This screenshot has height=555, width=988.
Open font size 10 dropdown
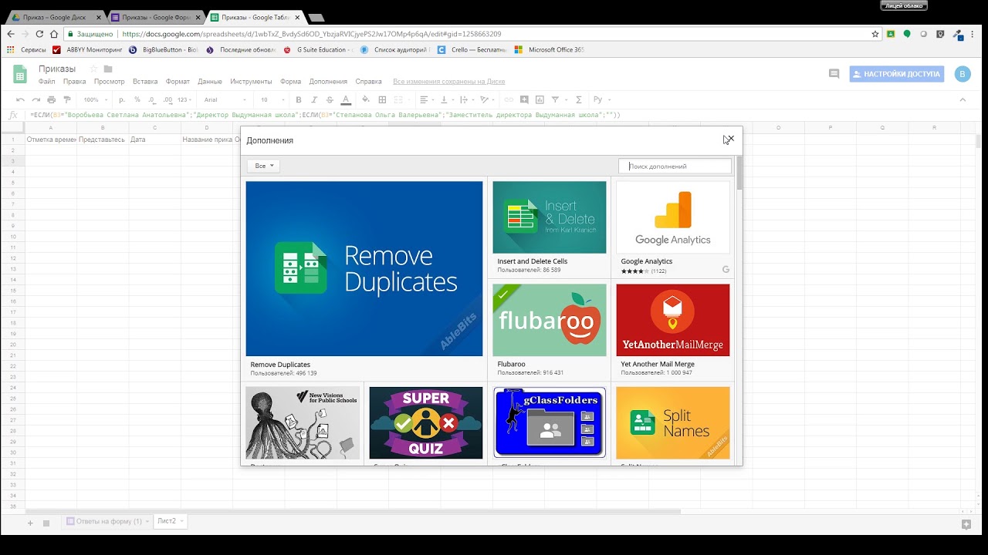coord(273,99)
